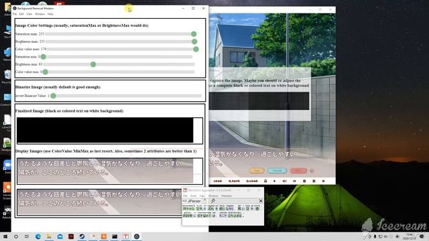
Task: Click Q.LOAD in the game toolbar
Action: coord(252,181)
